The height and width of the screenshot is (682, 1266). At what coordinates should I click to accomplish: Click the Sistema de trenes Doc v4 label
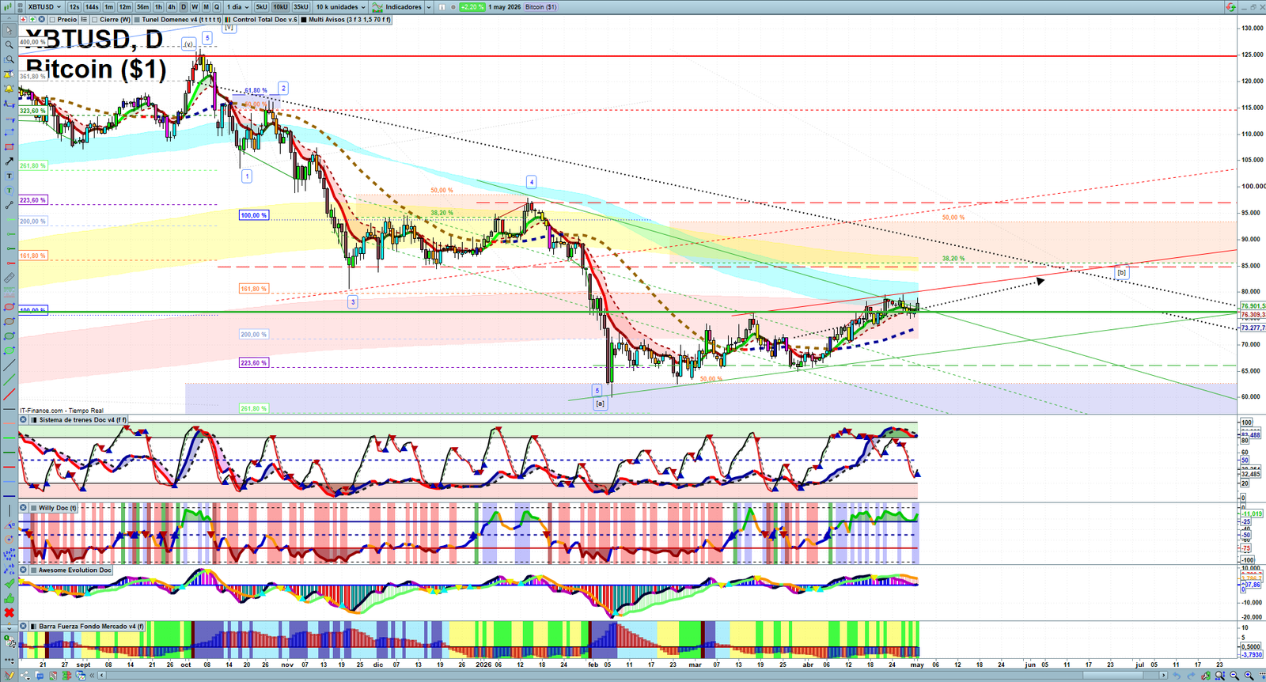[x=82, y=420]
